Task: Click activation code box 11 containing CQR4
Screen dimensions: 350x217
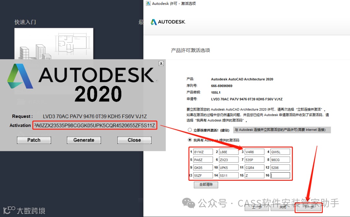Action: (254, 167)
